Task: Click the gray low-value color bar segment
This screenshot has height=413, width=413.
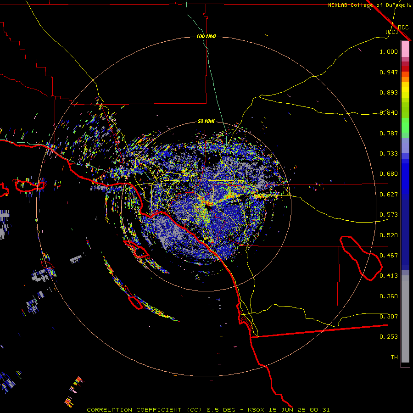Action: pos(405,319)
